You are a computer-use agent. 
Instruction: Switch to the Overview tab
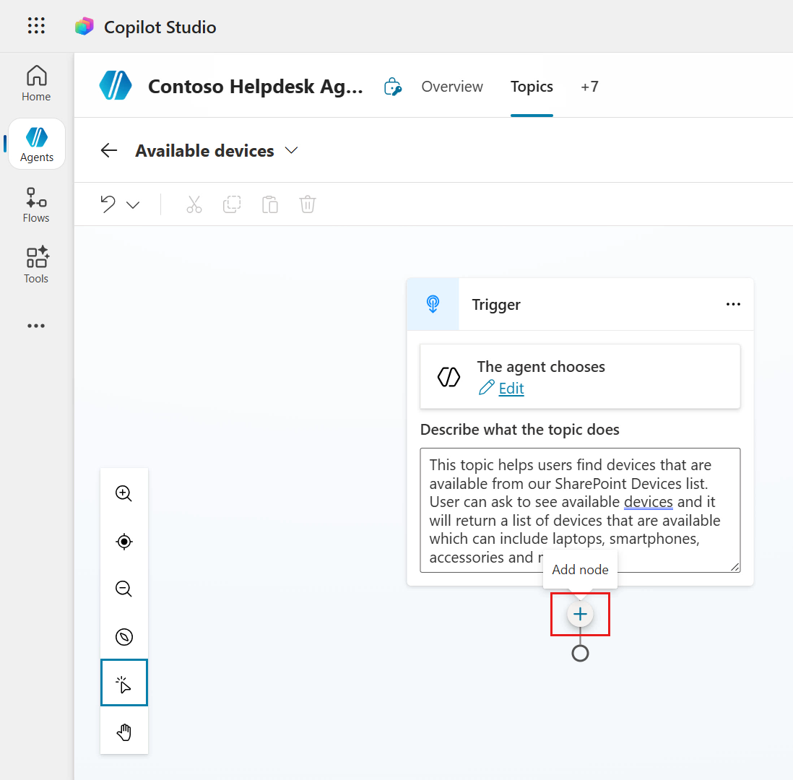pos(452,87)
